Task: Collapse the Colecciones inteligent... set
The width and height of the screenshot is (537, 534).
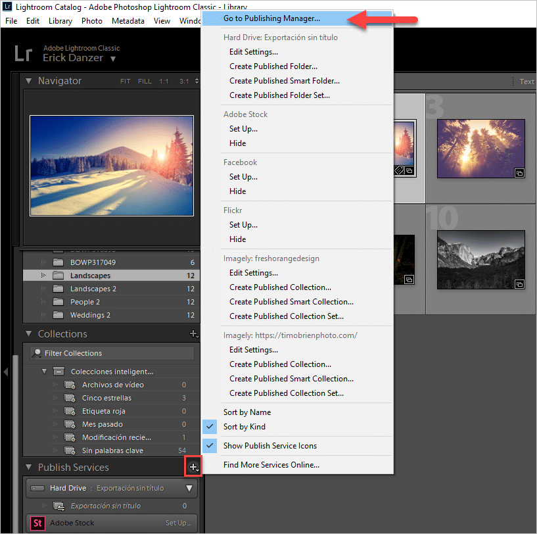Action: tap(44, 371)
